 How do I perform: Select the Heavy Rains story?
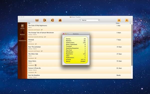[32, 61]
